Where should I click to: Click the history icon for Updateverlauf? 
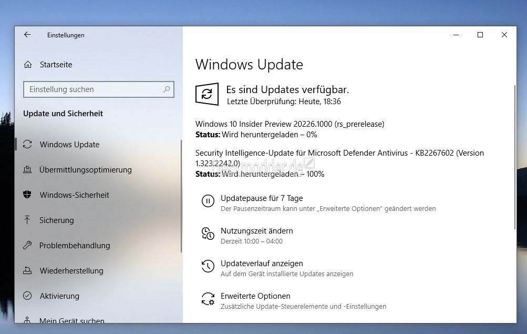point(208,267)
